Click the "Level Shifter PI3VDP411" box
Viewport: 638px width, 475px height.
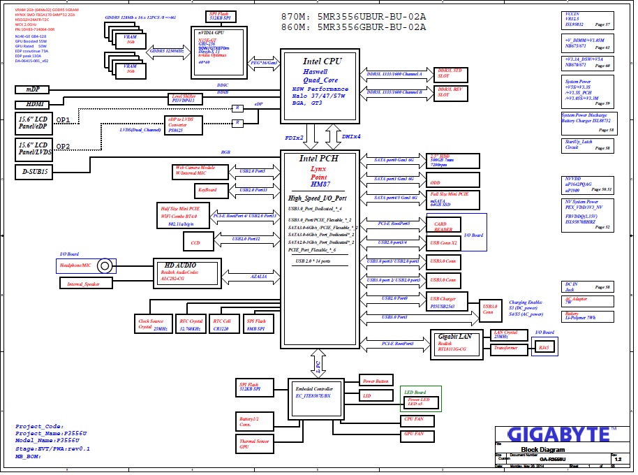pyautogui.click(x=185, y=98)
